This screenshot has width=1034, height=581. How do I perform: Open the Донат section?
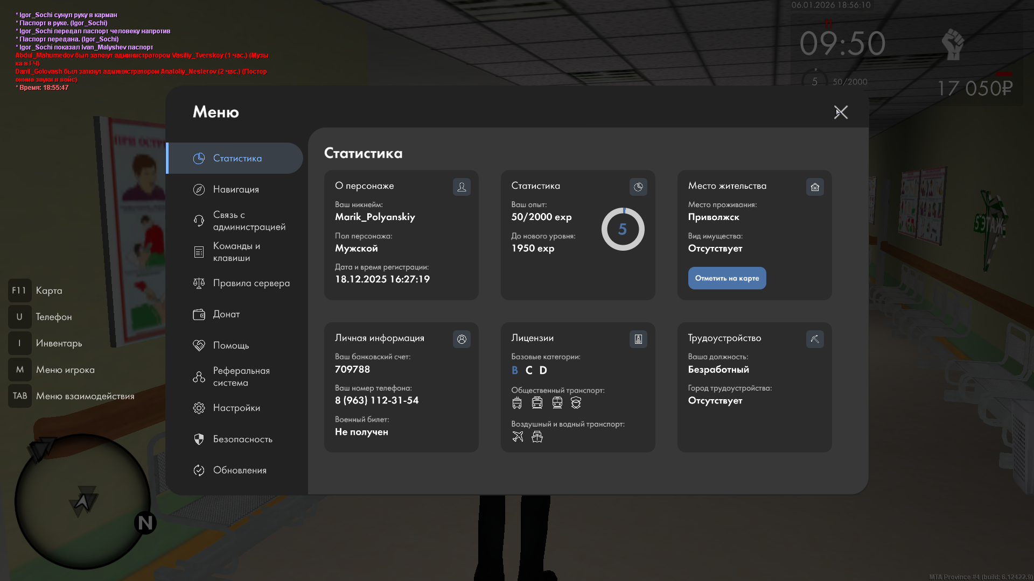tap(226, 314)
